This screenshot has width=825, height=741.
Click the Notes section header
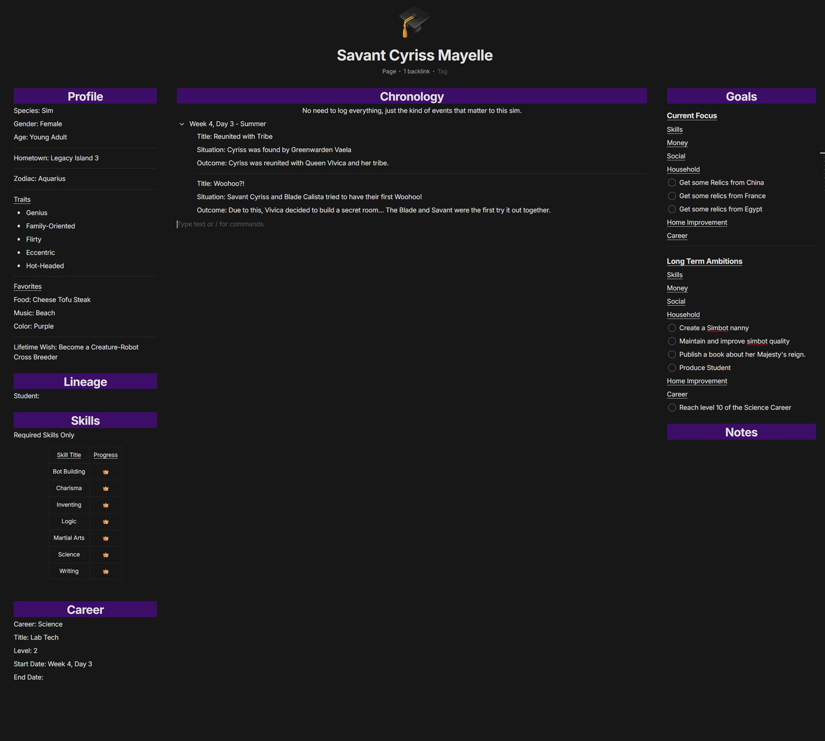(741, 432)
